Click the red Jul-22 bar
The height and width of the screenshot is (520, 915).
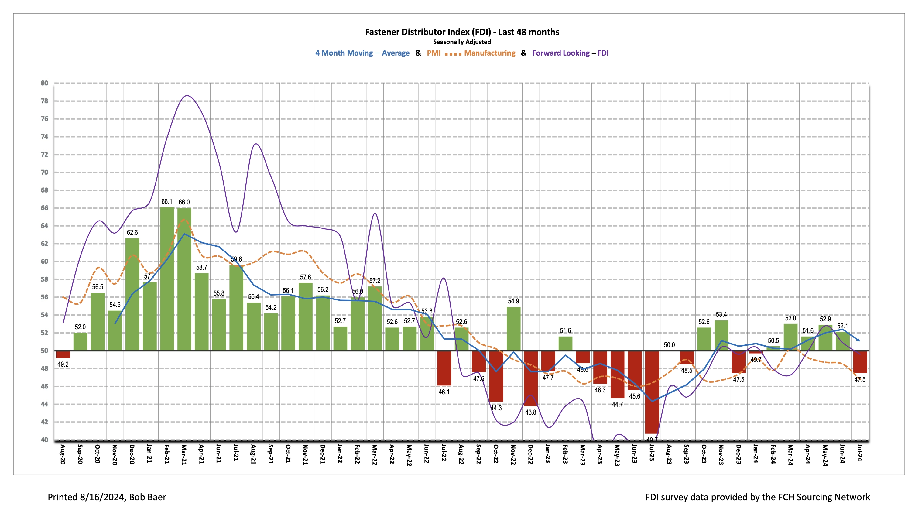pos(444,368)
